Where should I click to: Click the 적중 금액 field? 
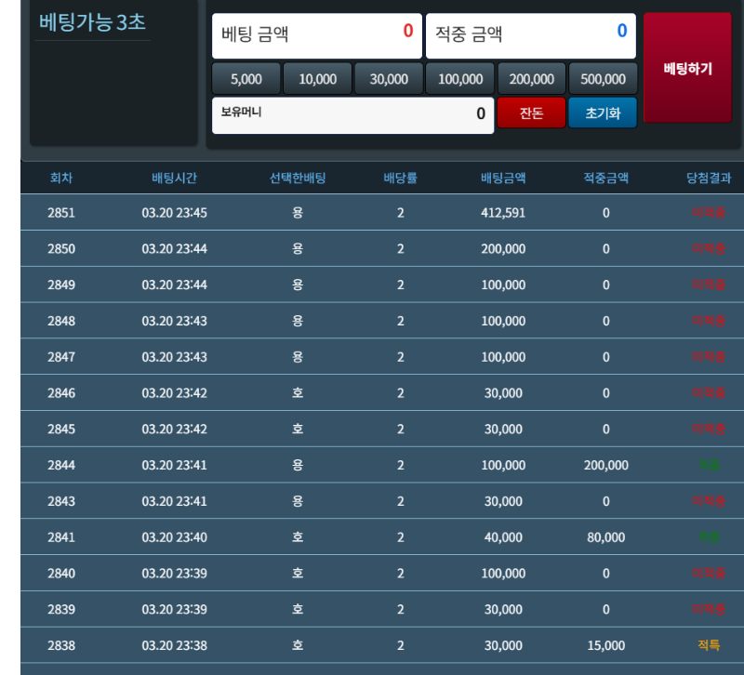pos(531,35)
